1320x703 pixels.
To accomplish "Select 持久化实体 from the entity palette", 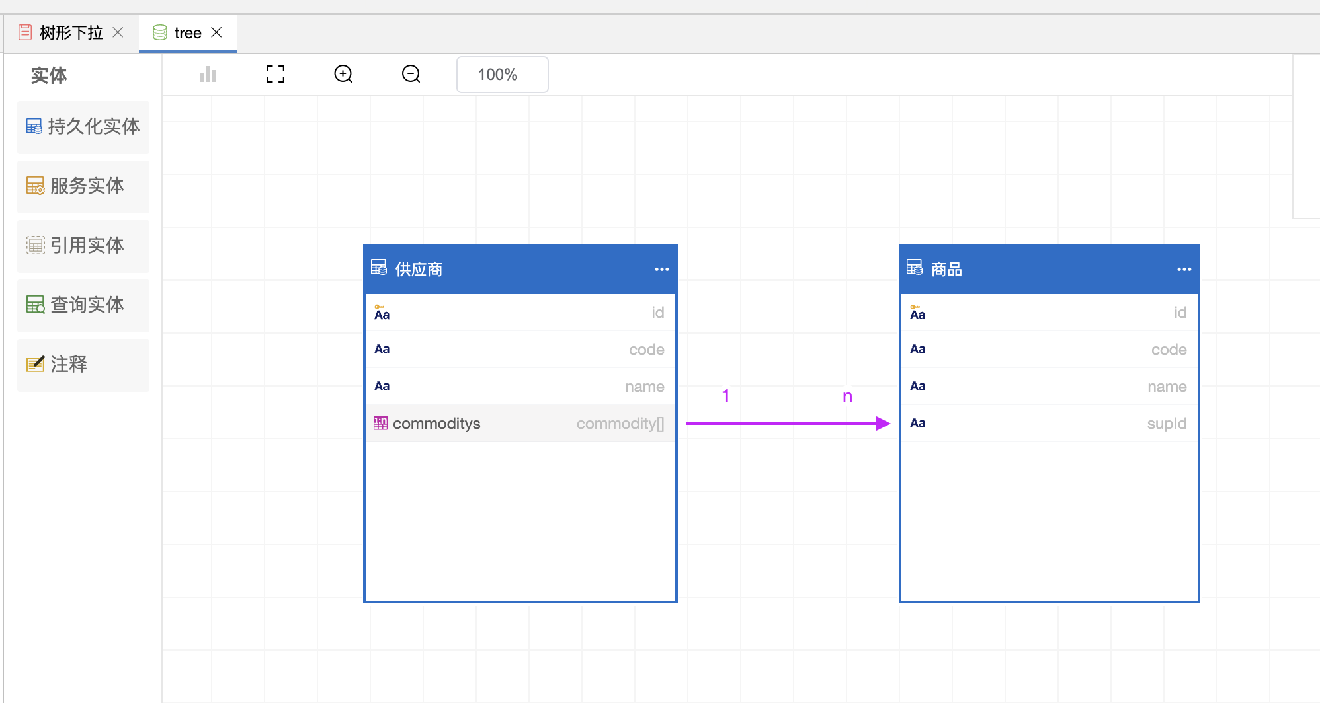I will coord(83,126).
